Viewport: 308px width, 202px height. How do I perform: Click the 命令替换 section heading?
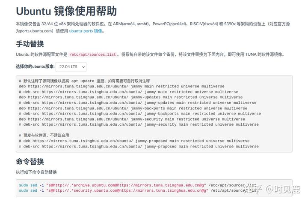point(30,162)
